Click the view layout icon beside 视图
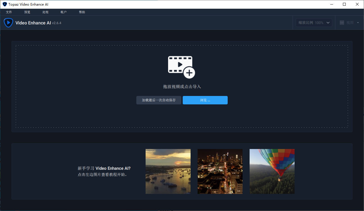Screen dimensions: 364x211 pos(342,23)
